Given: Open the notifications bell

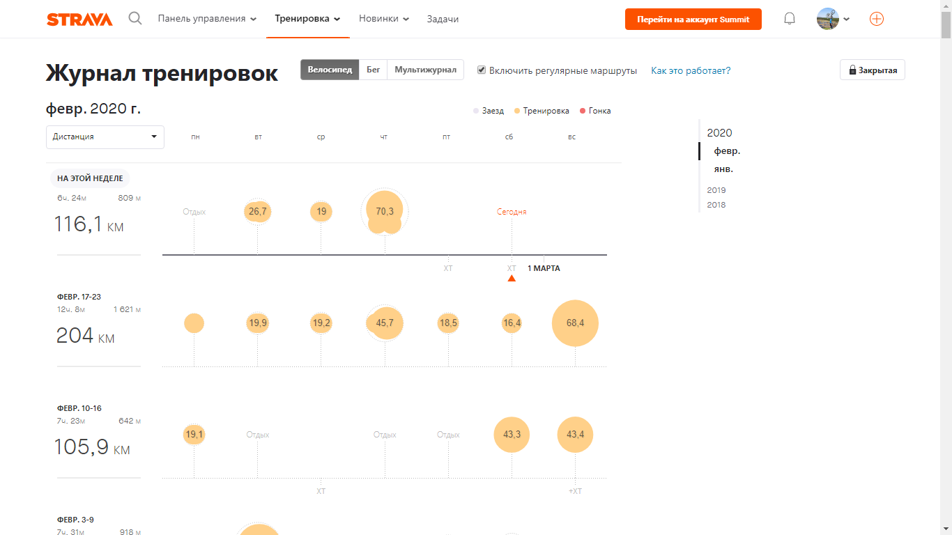Looking at the screenshot, I should coord(790,19).
